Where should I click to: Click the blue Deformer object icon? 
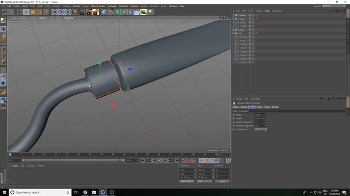(130, 12)
